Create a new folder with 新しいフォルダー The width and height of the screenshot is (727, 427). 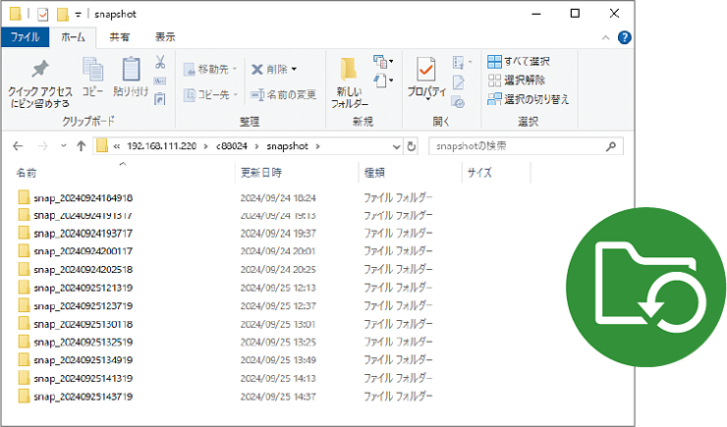tap(349, 83)
